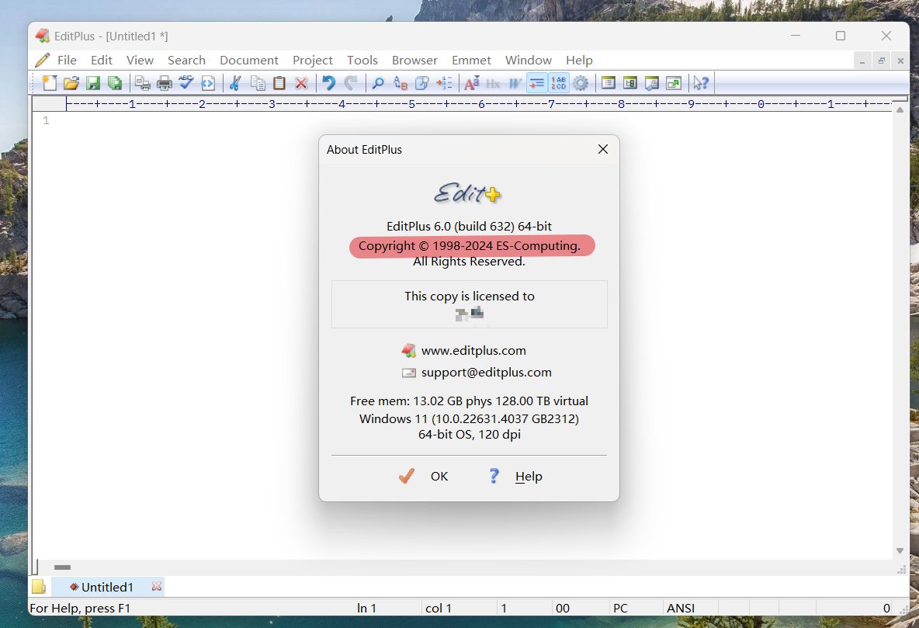Screen dimensions: 919x628
Task: Create a new document with toolbar icon
Action: click(x=50, y=83)
